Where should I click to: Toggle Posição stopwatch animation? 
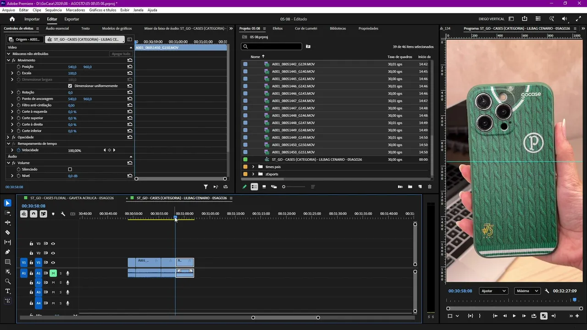(19, 67)
